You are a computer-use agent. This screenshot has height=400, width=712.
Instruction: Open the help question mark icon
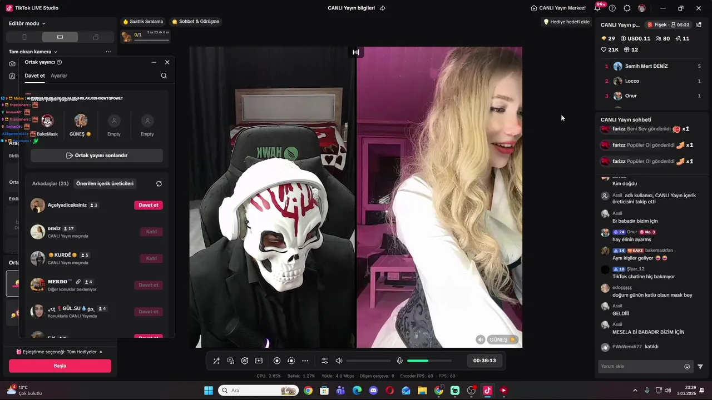click(612, 8)
